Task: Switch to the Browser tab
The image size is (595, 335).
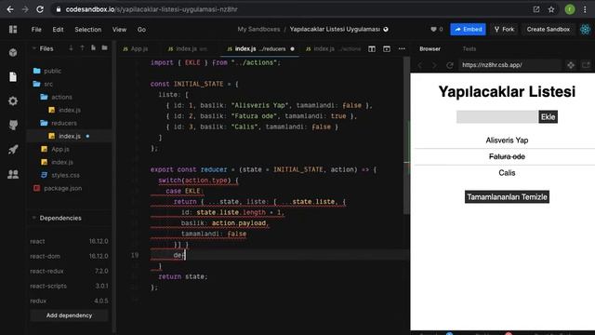Action: coord(430,49)
